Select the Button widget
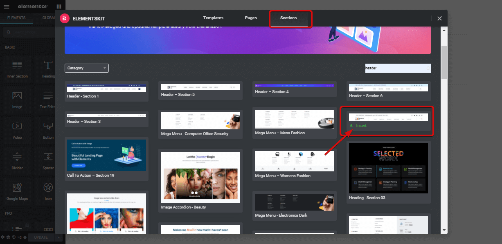This screenshot has height=244, width=502. [48, 130]
